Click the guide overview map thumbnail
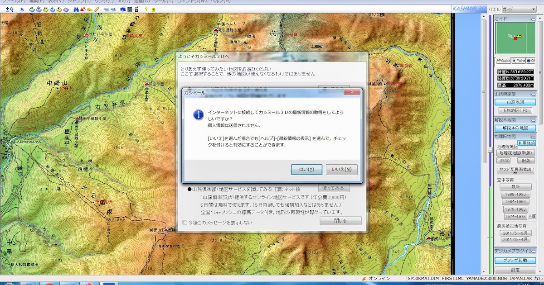Image resolution: width=544 pixels, height=285 pixels. pyautogui.click(x=515, y=38)
